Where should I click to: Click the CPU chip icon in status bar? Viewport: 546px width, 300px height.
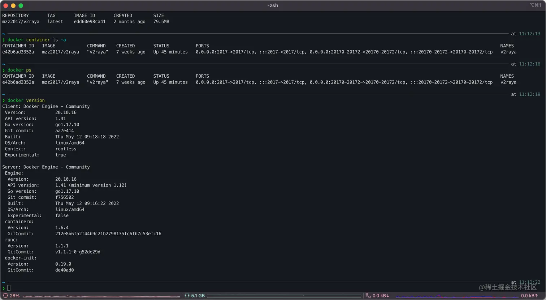coord(5,296)
